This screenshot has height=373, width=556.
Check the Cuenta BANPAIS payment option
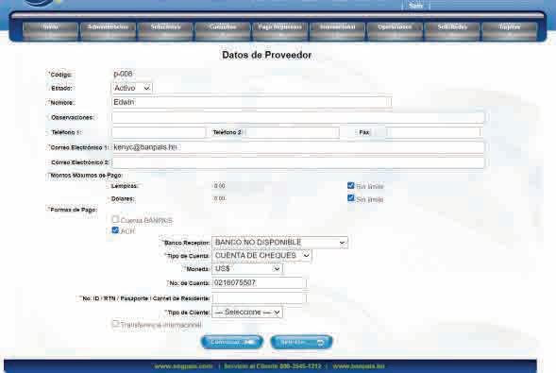coord(115,219)
